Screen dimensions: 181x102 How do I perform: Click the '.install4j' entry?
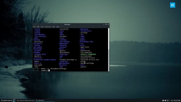point(64,29)
